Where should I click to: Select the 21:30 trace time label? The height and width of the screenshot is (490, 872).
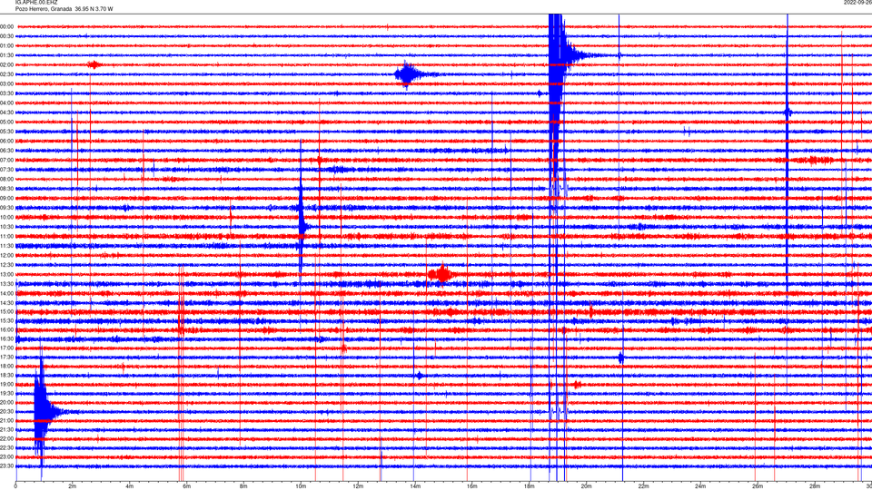coord(7,430)
